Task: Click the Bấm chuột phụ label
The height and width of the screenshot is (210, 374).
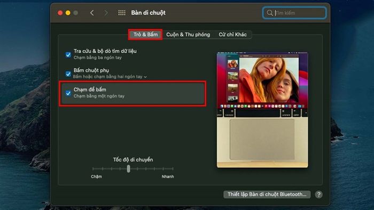Action: 91,70
